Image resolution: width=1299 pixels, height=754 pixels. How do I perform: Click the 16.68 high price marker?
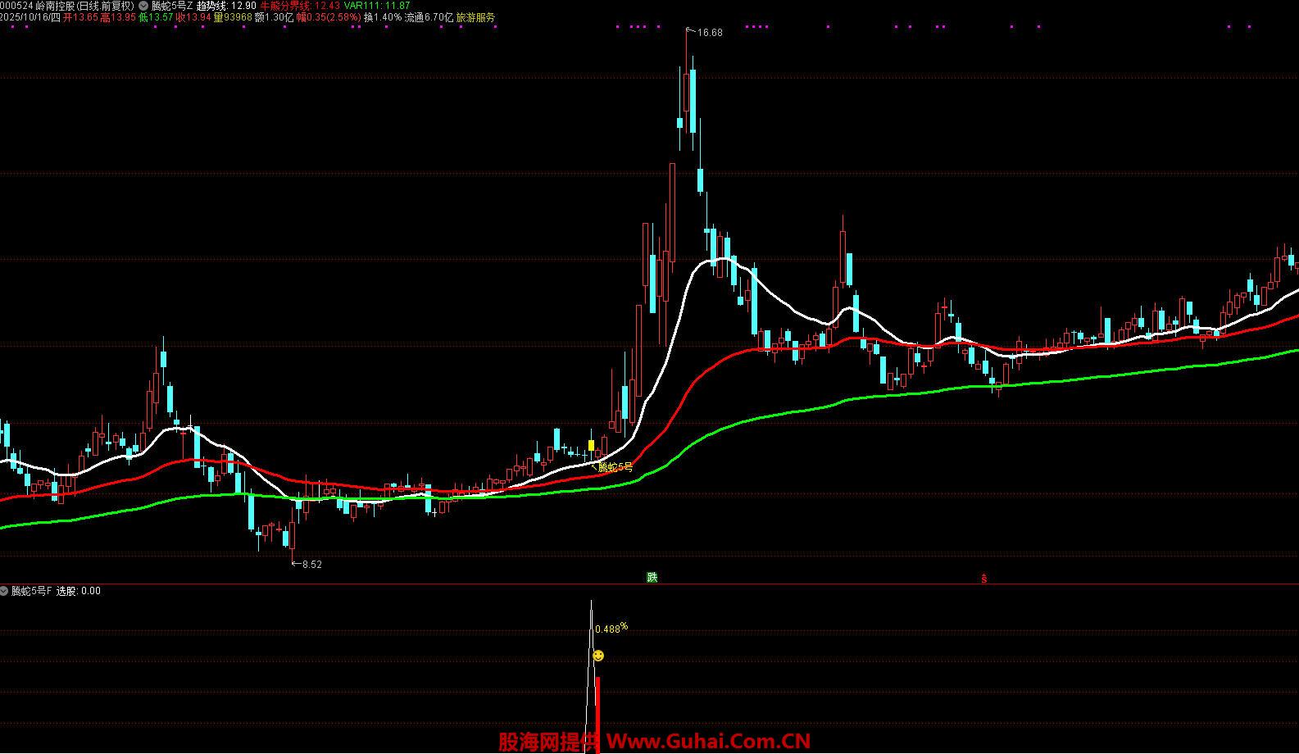708,33
